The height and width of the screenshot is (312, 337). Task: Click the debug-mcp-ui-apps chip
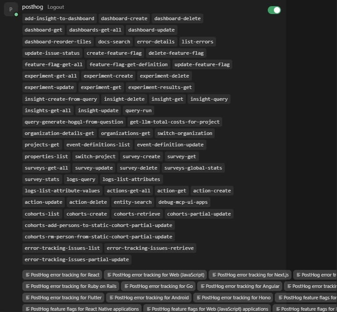coord(183,202)
